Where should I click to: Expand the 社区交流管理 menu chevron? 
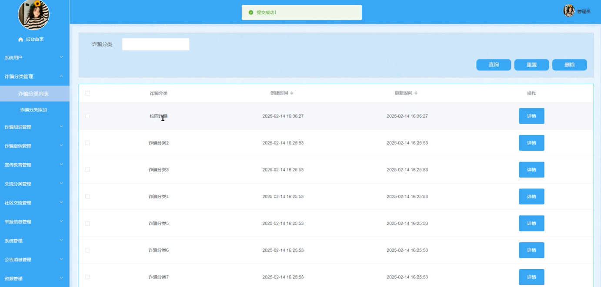pos(61,202)
